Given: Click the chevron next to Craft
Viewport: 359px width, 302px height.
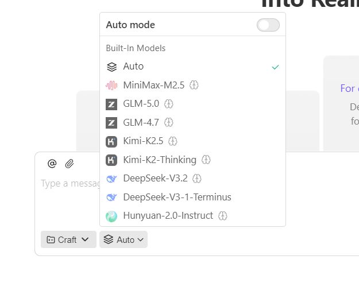Looking at the screenshot, I should [x=85, y=239].
